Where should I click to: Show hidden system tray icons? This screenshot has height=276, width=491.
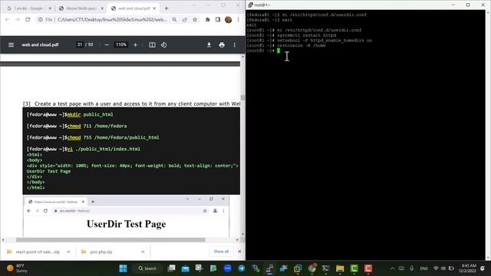pyautogui.click(x=392, y=268)
